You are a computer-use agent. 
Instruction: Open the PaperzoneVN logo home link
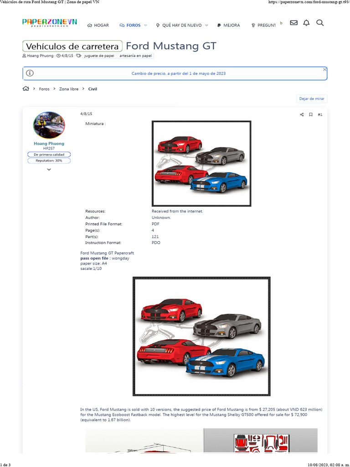pyautogui.click(x=49, y=23)
